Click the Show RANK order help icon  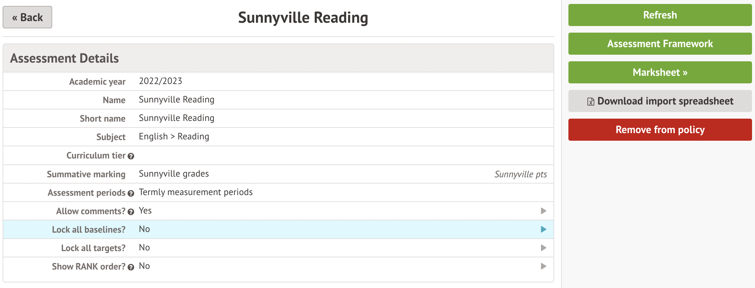pos(131,267)
